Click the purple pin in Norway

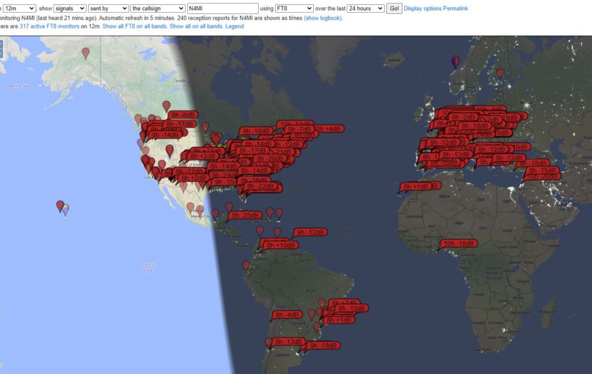click(455, 61)
